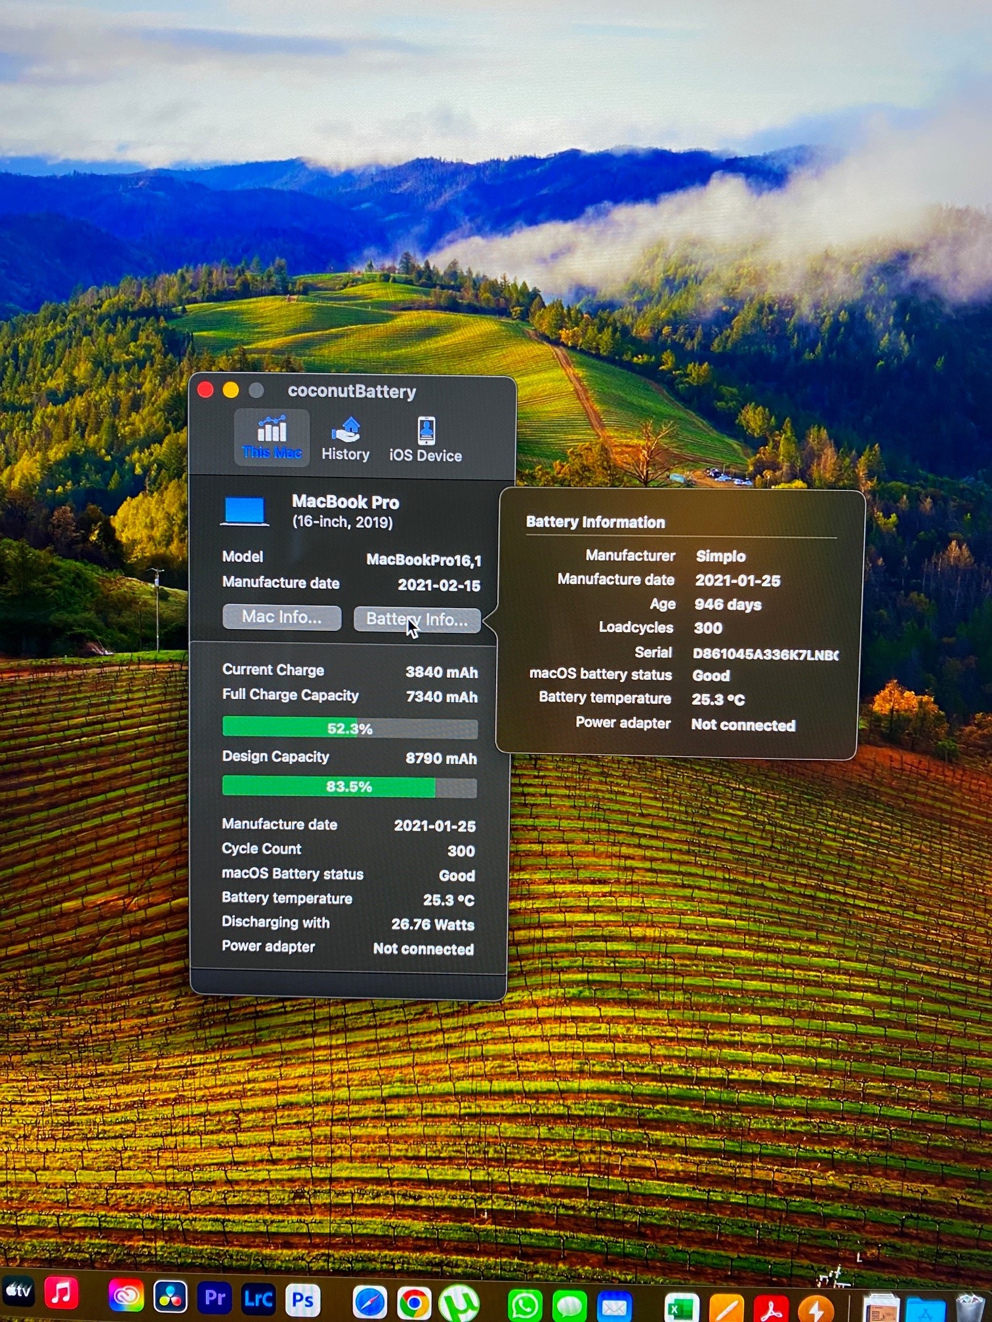Launch Photoshop from the dock
This screenshot has height=1322, width=992.
[302, 1300]
